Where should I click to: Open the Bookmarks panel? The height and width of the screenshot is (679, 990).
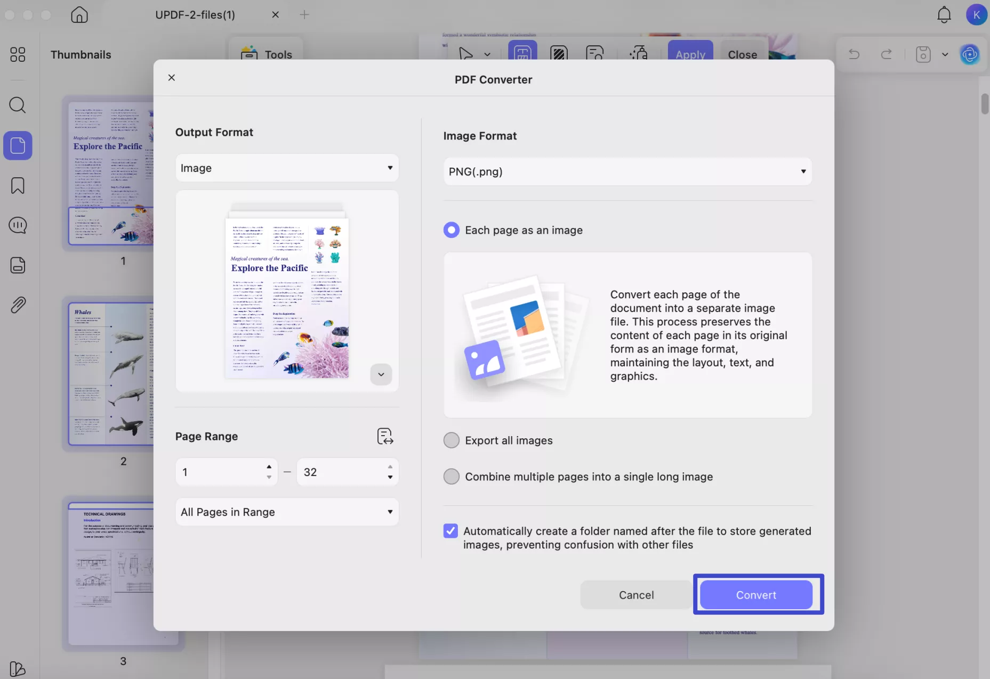point(18,185)
